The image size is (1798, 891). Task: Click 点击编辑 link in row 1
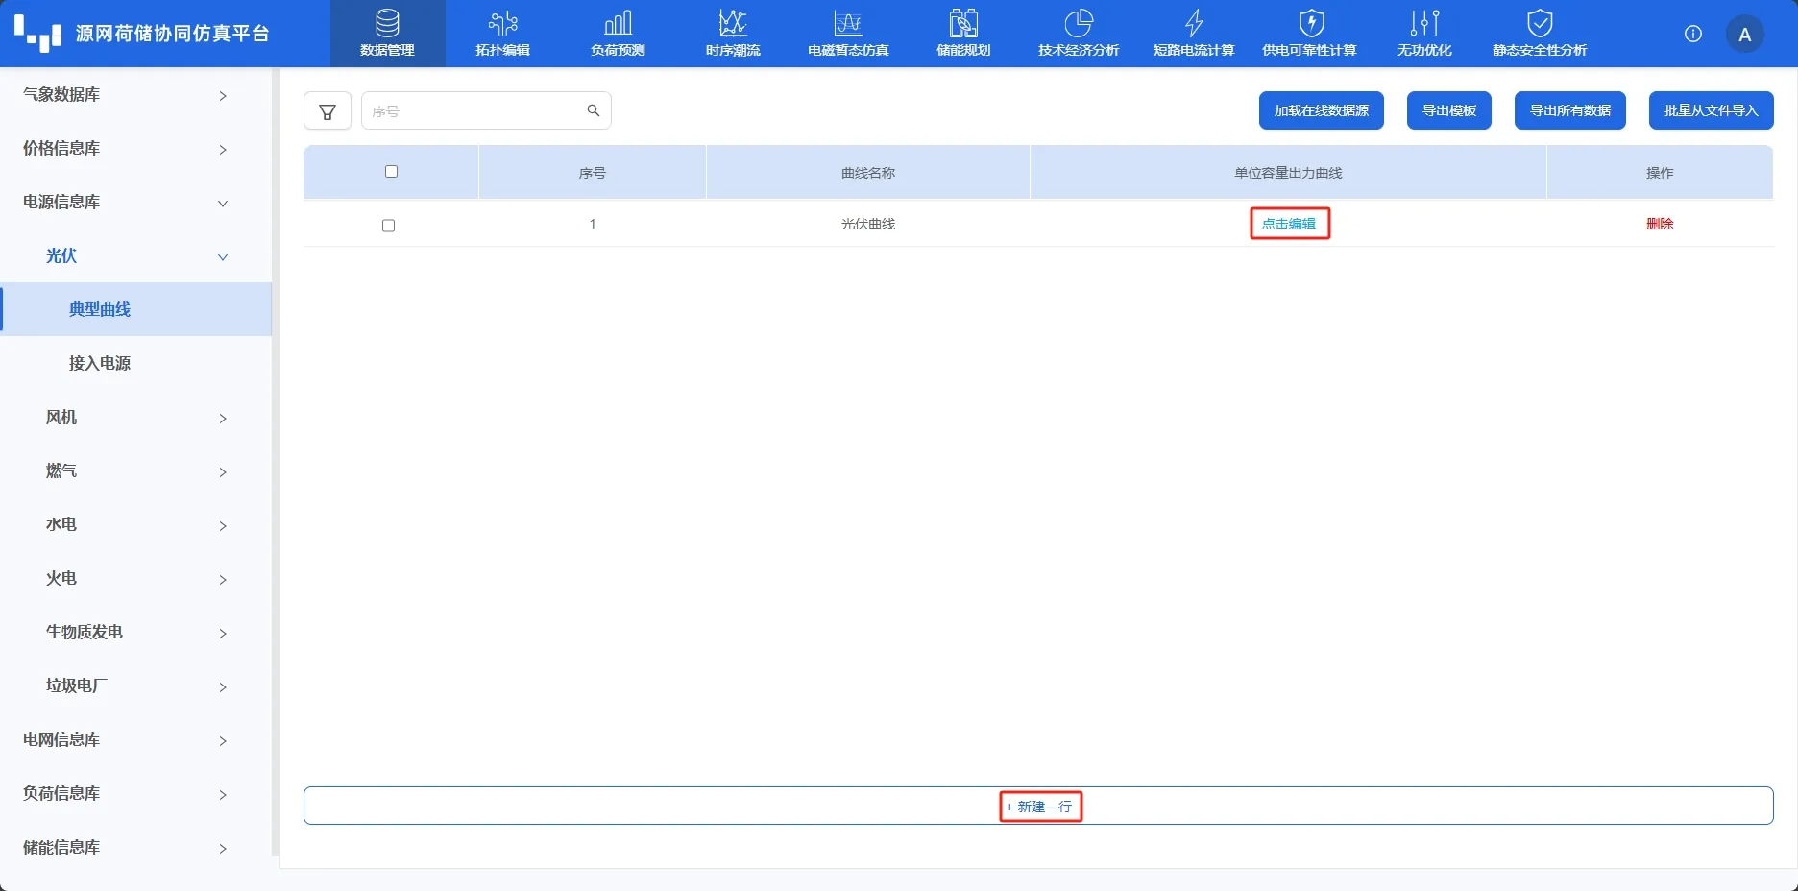[x=1289, y=224]
